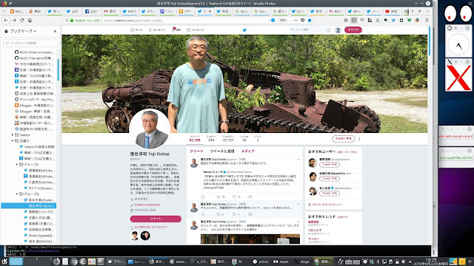Switch to the Gmail browser tab
The image size is (474, 266).
[110, 11]
